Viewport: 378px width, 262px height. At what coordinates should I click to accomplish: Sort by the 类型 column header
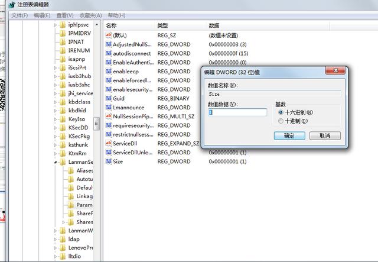pyautogui.click(x=181, y=25)
